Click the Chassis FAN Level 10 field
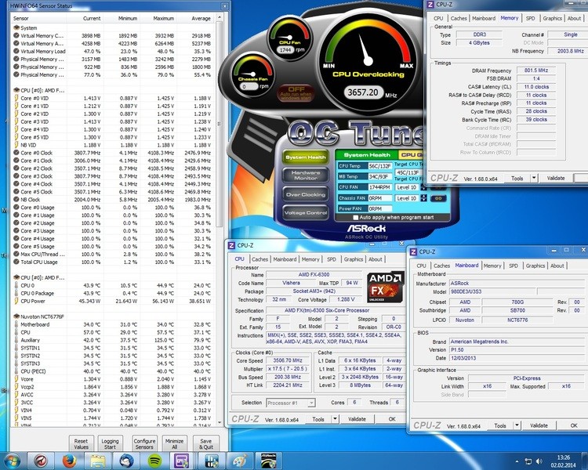Viewport: 588px width, 470px height. tap(407, 198)
